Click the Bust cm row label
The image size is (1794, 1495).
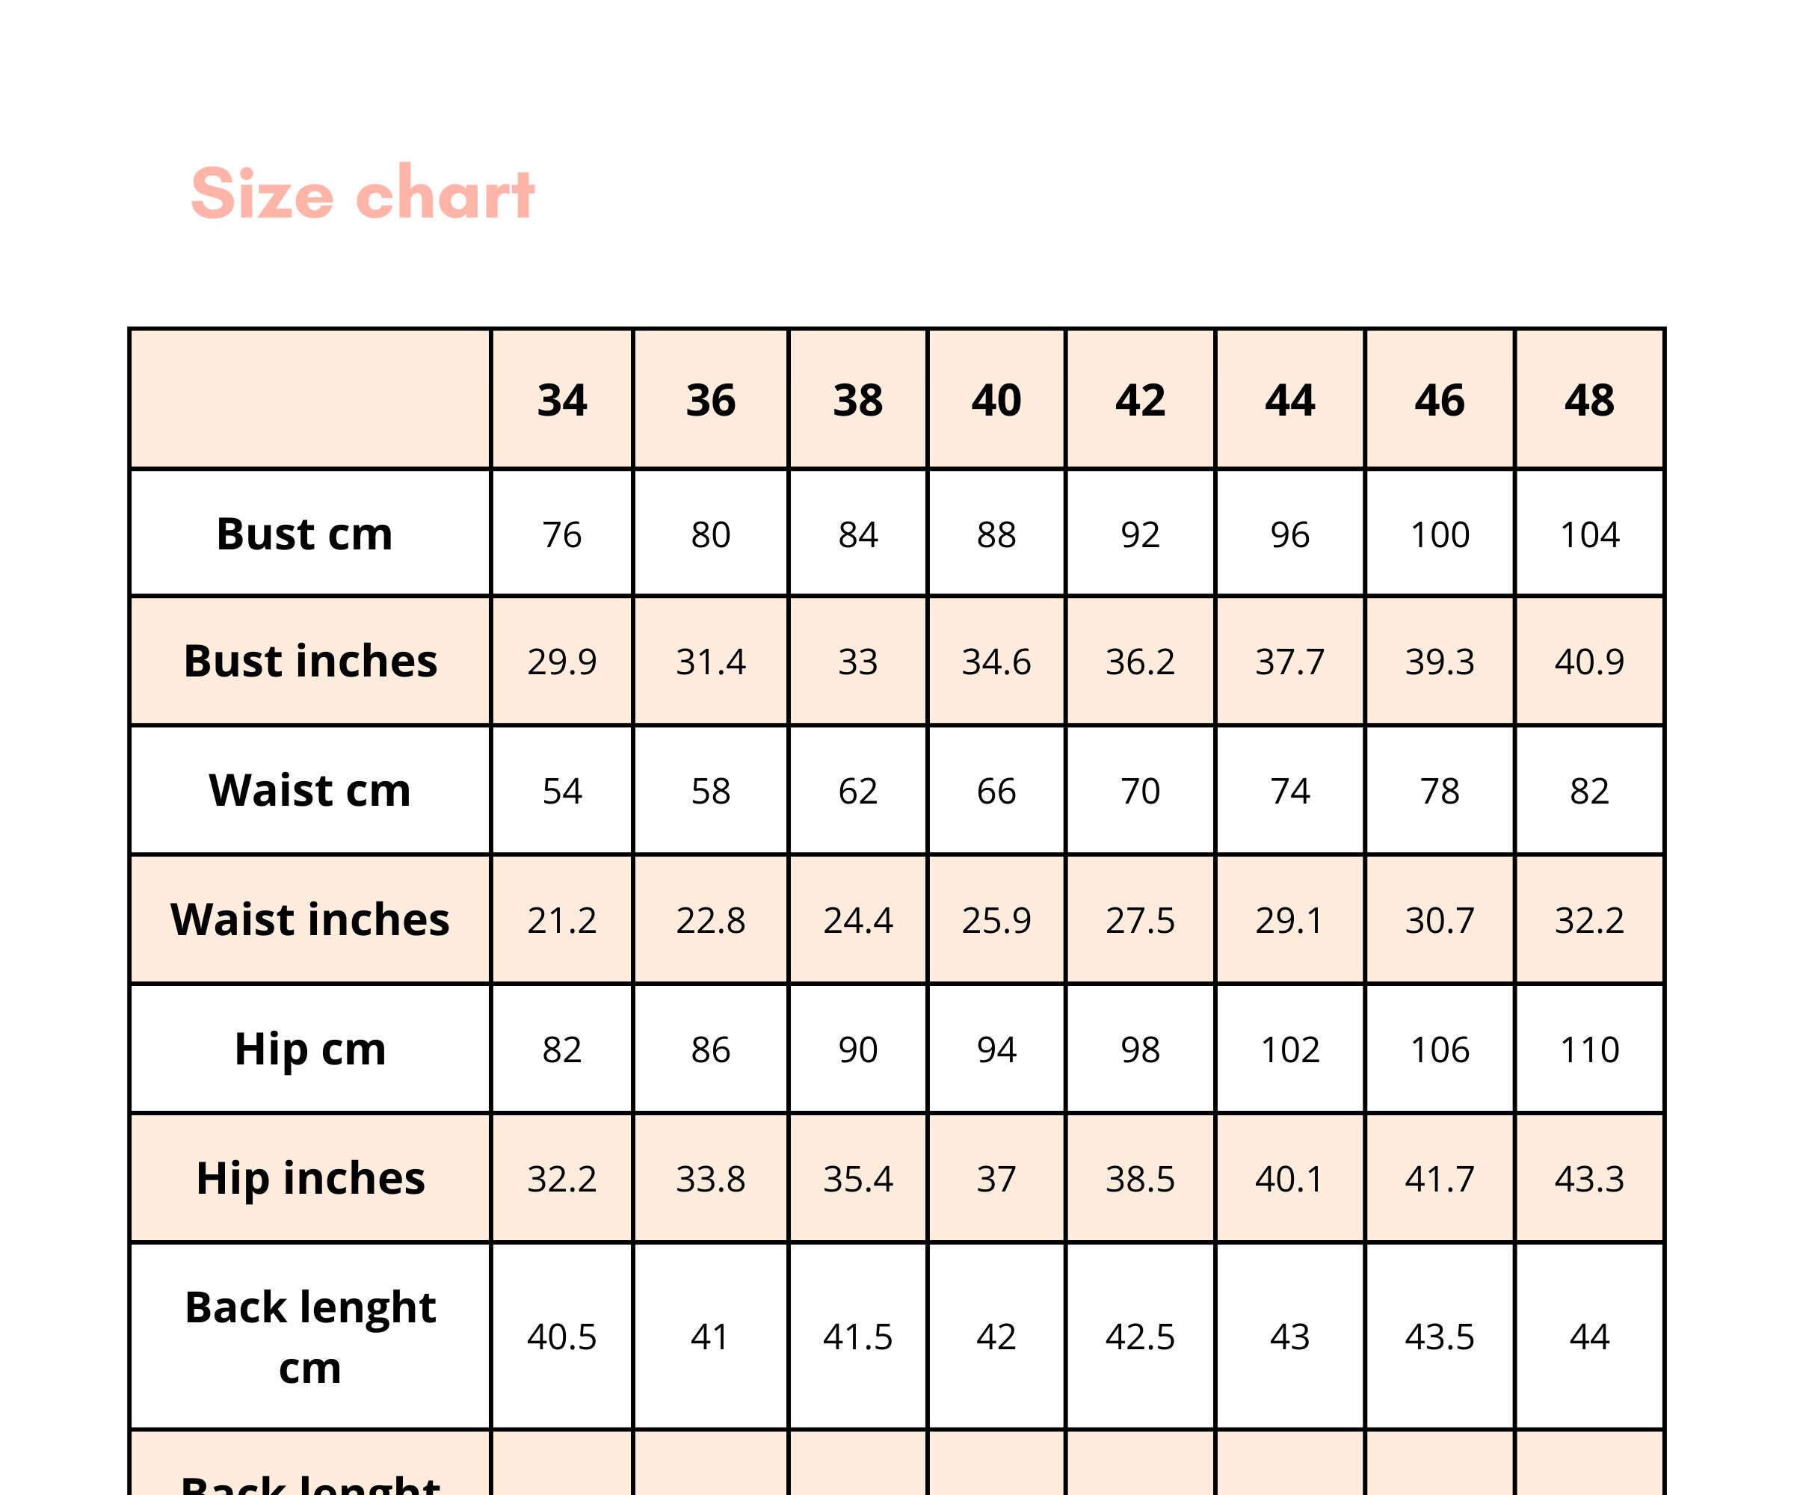tap(305, 534)
